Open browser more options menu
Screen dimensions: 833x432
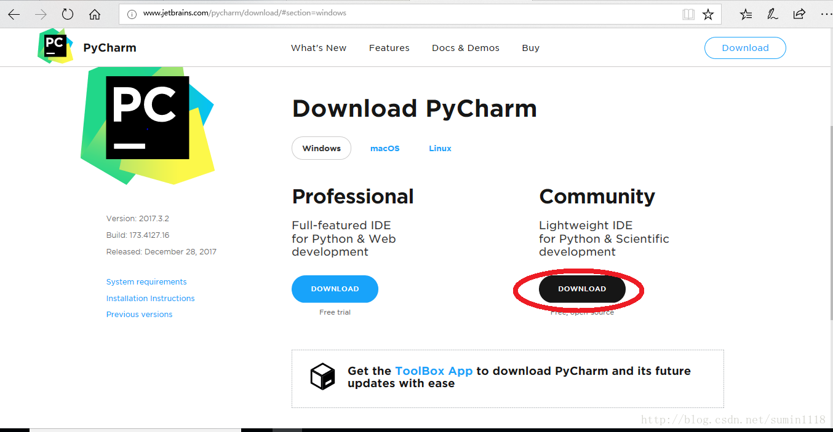[825, 14]
